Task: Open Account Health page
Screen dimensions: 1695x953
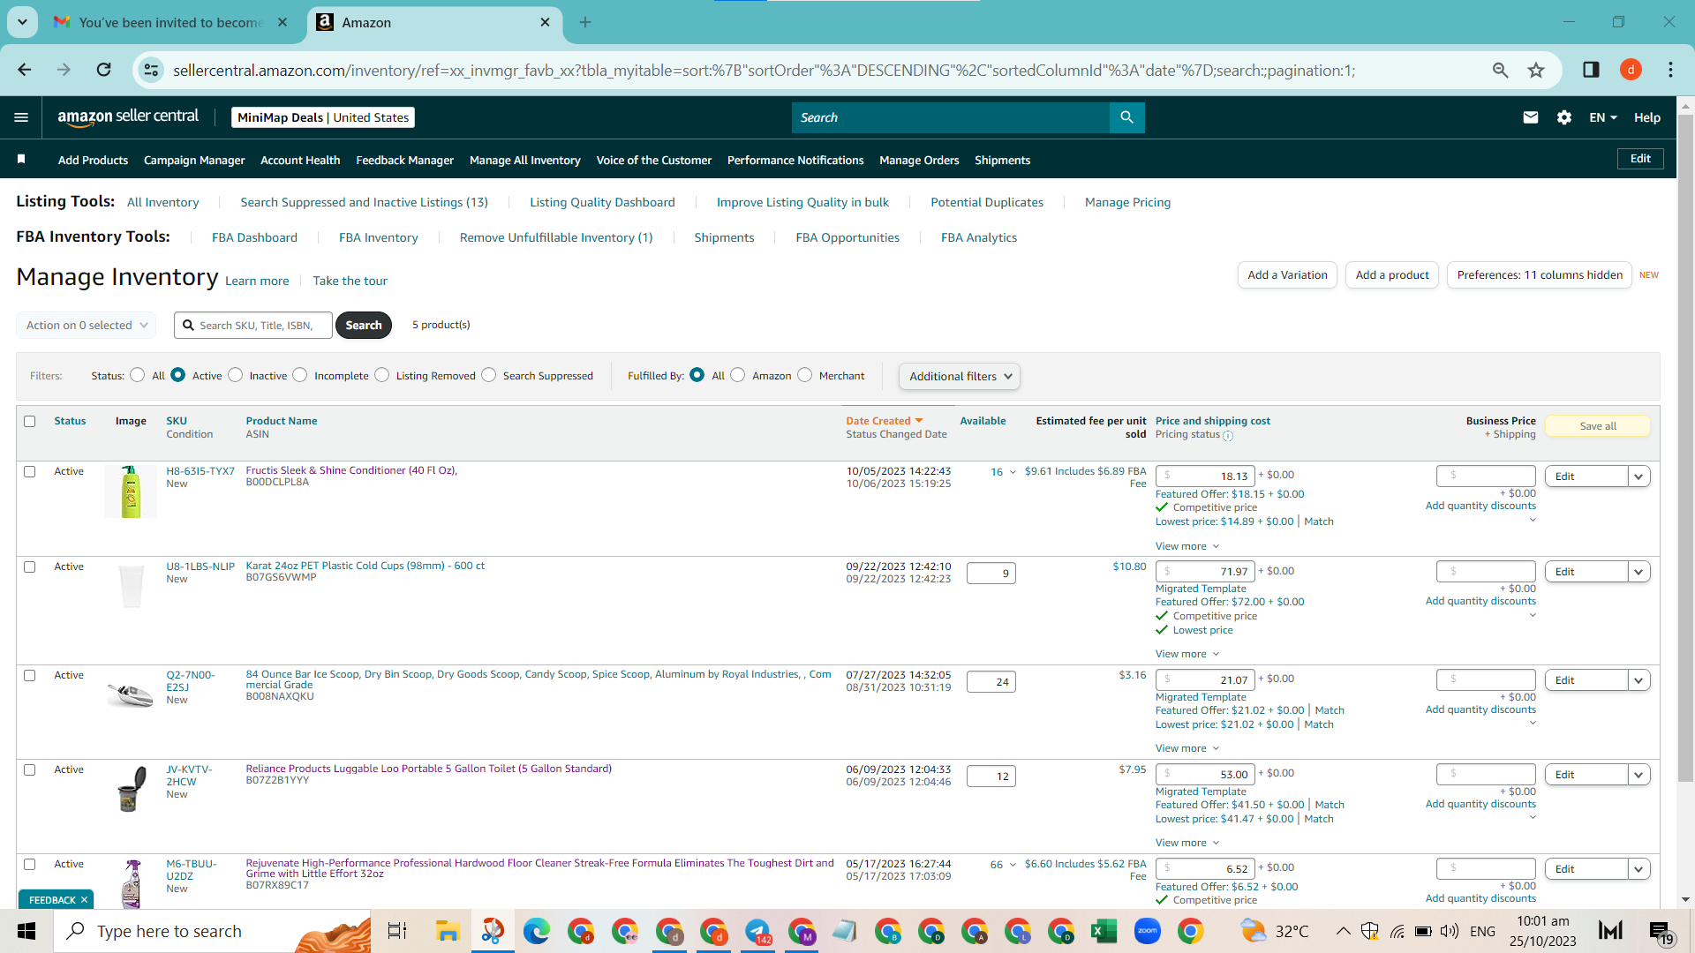Action: [x=300, y=160]
